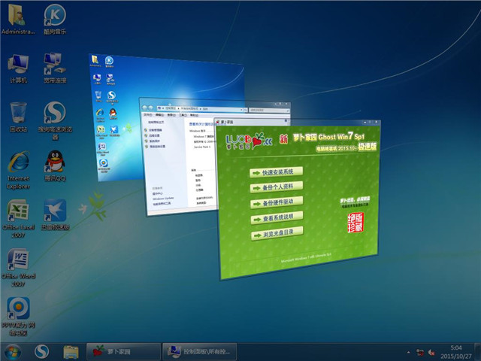
Task: Select the 宽带连接 desktop shortcut
Action: [55, 68]
